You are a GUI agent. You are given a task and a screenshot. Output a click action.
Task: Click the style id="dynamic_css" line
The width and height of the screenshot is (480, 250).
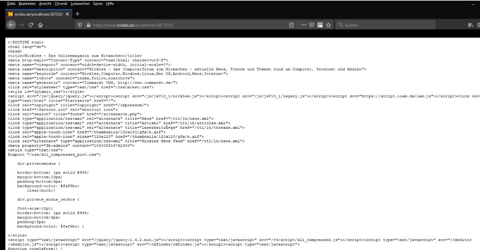pos(46,92)
